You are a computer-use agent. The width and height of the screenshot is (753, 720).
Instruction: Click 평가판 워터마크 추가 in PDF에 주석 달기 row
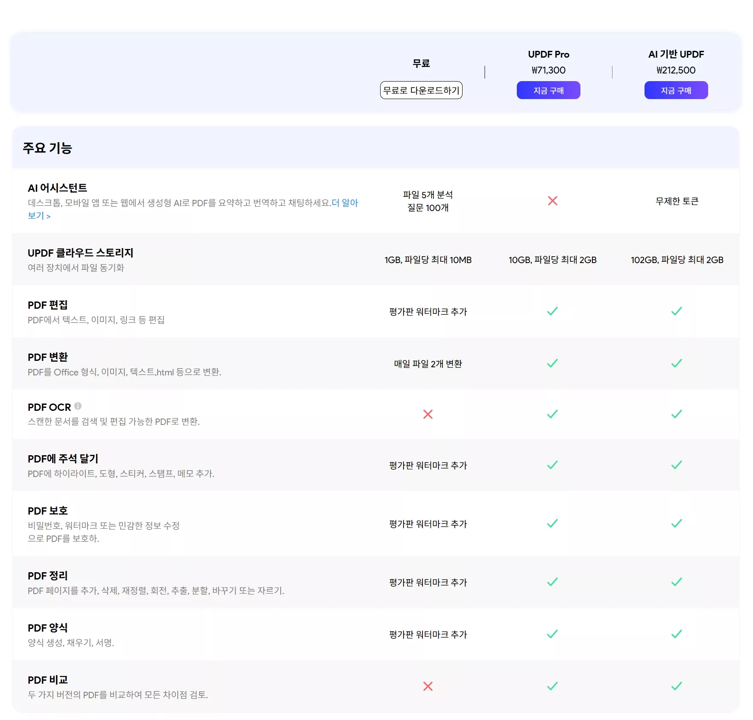click(428, 465)
